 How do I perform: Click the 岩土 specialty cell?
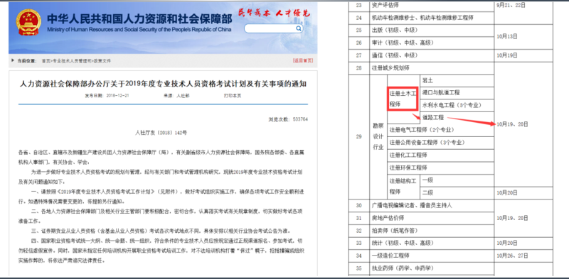[x=457, y=80]
